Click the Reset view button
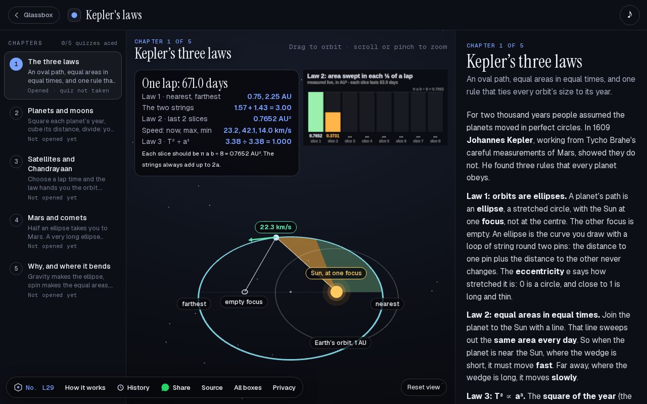 pos(424,387)
